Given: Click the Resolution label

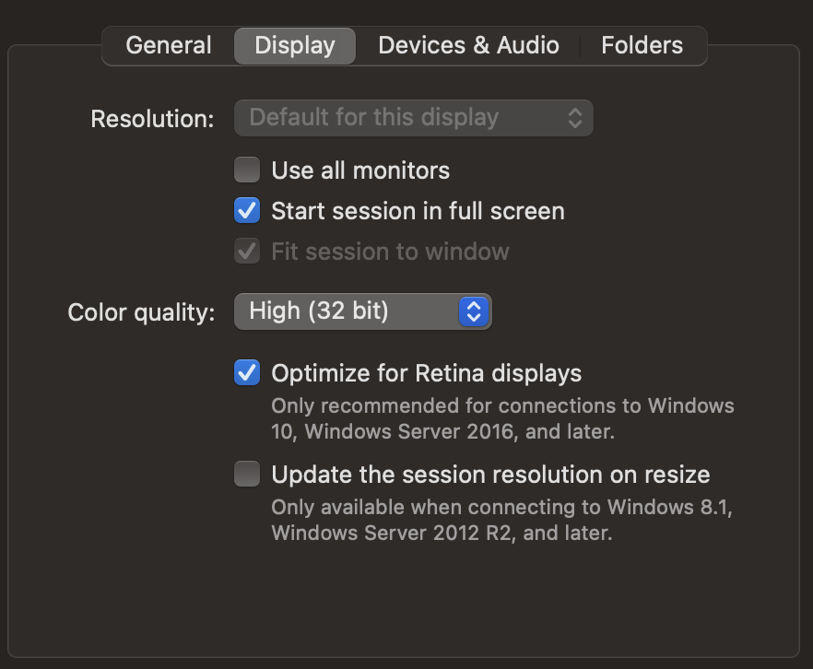Looking at the screenshot, I should pyautogui.click(x=150, y=117).
